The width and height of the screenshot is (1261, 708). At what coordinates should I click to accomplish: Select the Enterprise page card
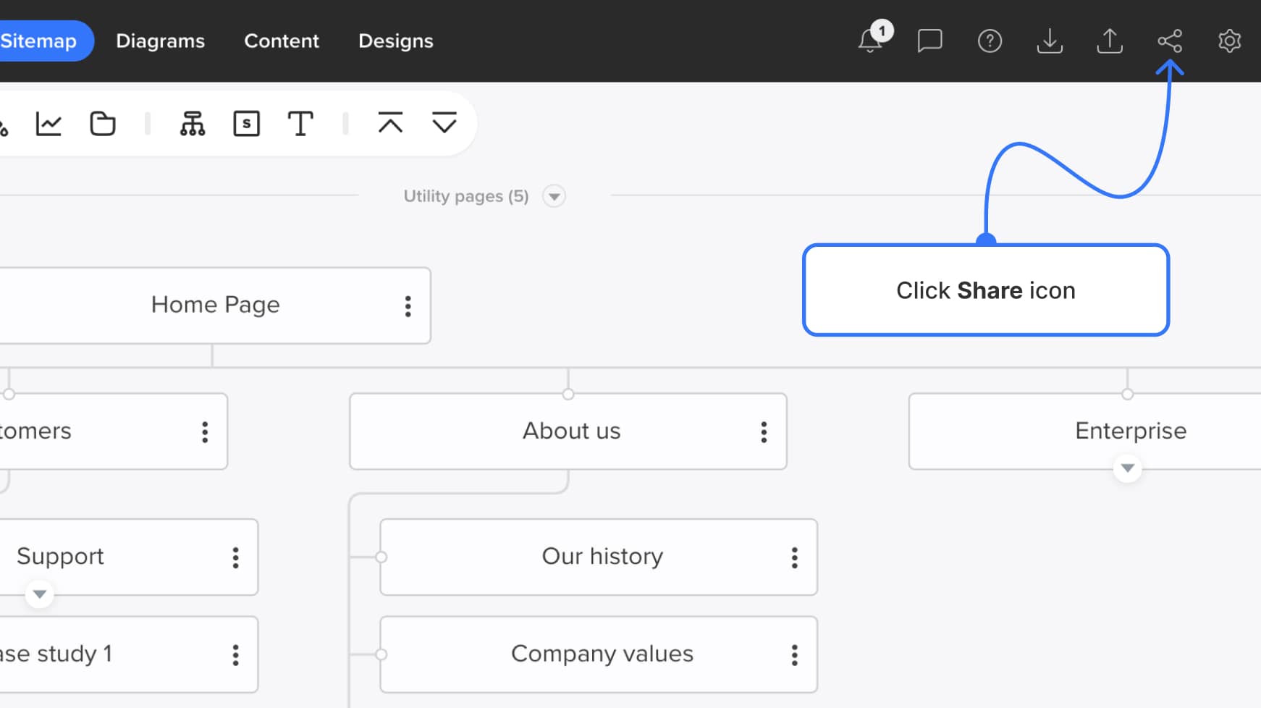point(1085,431)
